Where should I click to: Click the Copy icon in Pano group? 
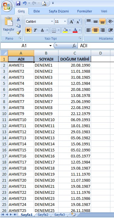18,25
